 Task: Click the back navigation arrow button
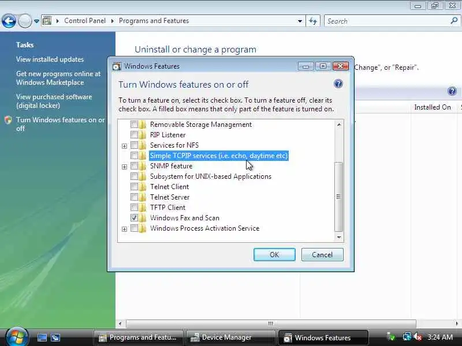(x=9, y=21)
